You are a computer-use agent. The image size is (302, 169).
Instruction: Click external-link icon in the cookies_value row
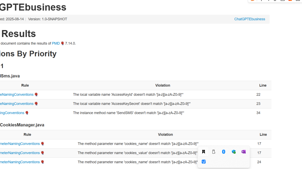pos(43,153)
